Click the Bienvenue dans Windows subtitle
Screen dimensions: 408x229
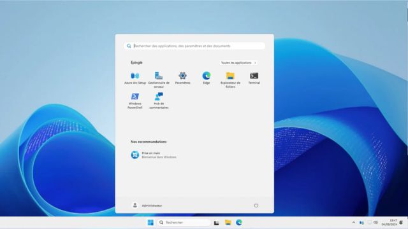click(159, 157)
